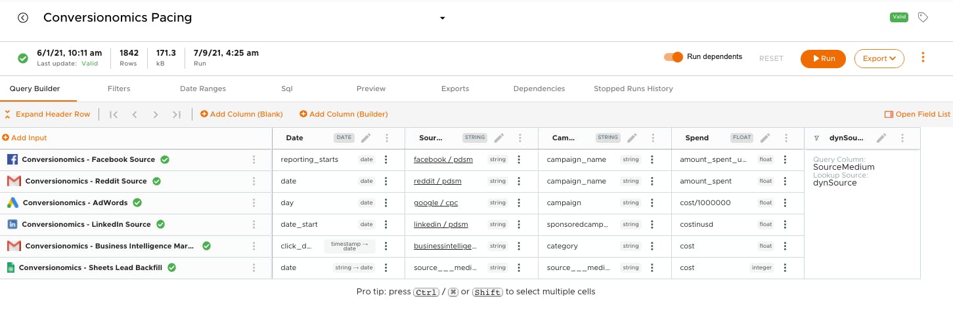This screenshot has width=953, height=333.
Task: Open the query title dropdown arrow
Action: click(x=443, y=18)
